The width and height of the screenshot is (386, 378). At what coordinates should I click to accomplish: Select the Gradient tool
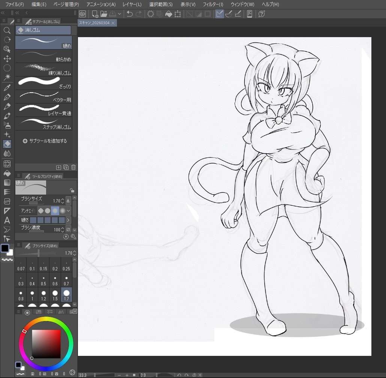(x=7, y=183)
